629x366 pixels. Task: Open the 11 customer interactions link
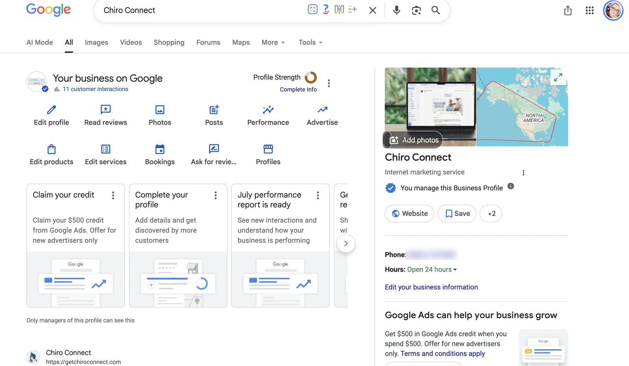(96, 89)
